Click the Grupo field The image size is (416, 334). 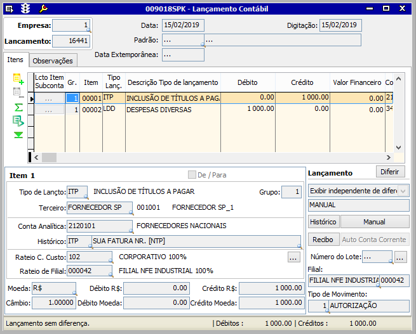292,192
